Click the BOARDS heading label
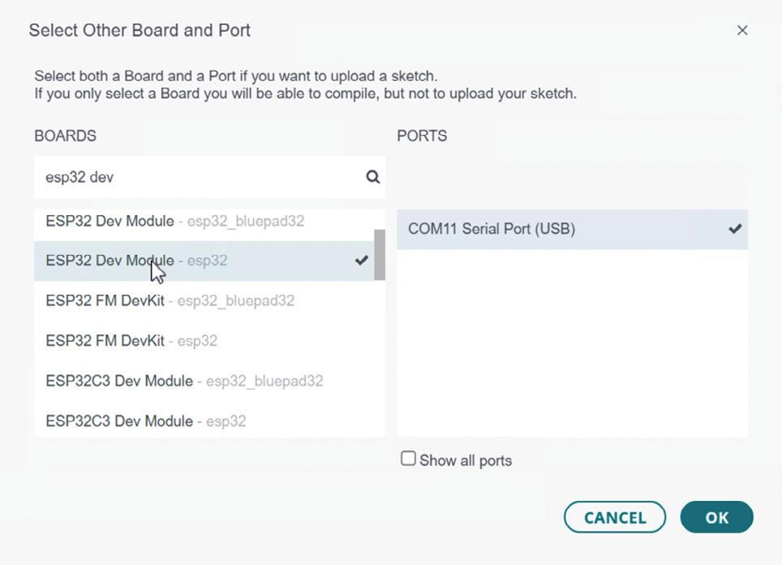 pyautogui.click(x=65, y=136)
